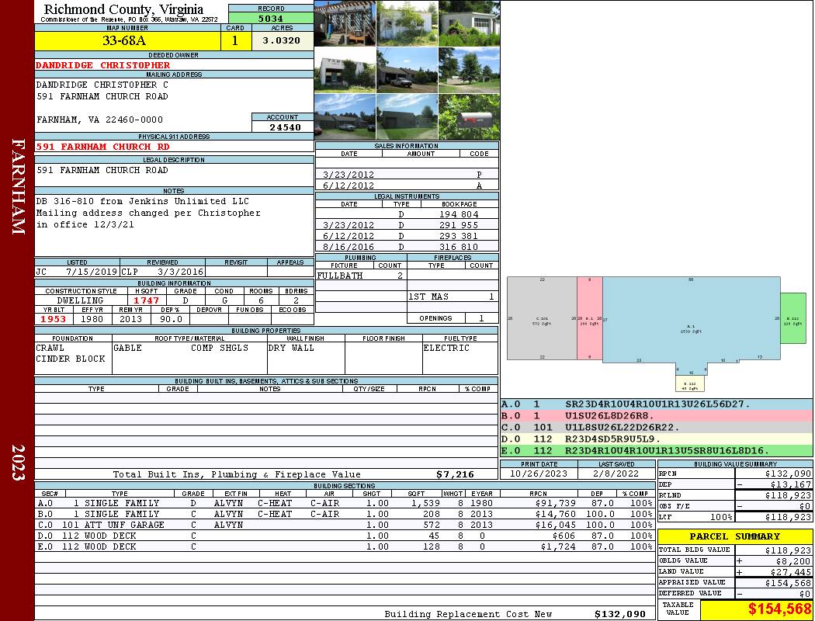Click the gray C.0 garage sketch area
Viewport: 815px width, 621px height.
541,318
